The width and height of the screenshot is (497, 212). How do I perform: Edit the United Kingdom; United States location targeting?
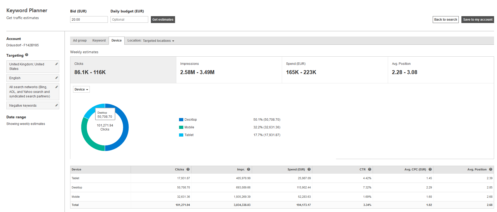coord(57,64)
